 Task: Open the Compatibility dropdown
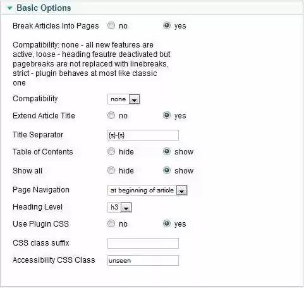coord(124,99)
